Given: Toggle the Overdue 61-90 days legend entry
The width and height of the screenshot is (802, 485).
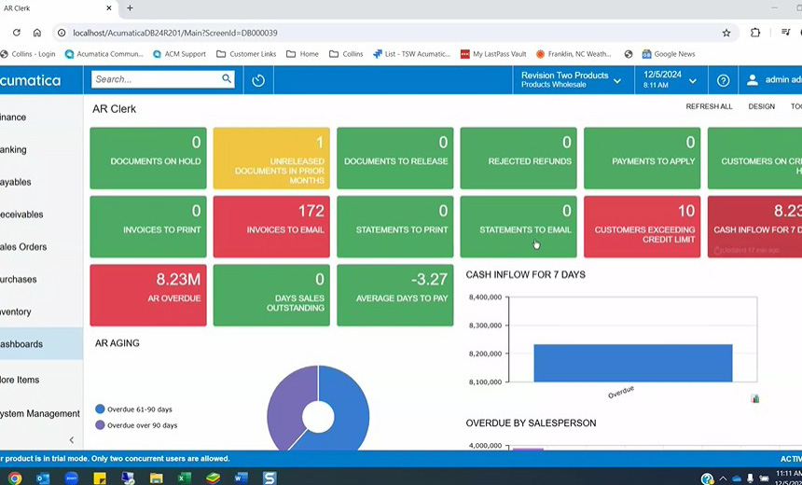Looking at the screenshot, I should 134,409.
